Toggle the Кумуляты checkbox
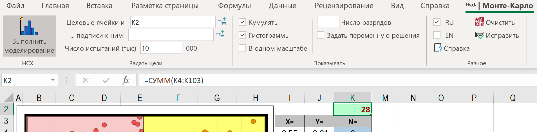Screen dimensions: 537x132 (242, 22)
